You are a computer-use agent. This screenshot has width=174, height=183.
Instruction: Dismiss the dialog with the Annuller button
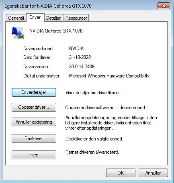point(153,173)
